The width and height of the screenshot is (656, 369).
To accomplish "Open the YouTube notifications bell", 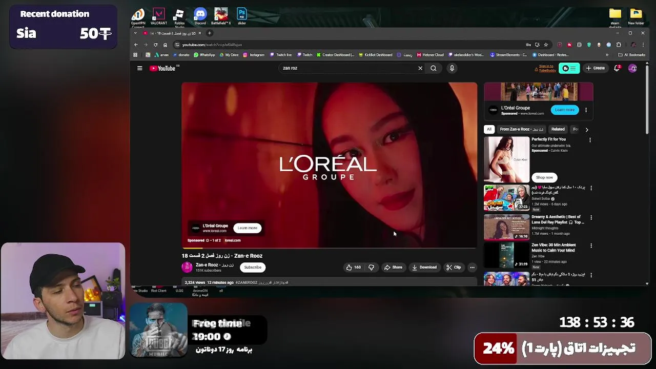I will (x=618, y=68).
